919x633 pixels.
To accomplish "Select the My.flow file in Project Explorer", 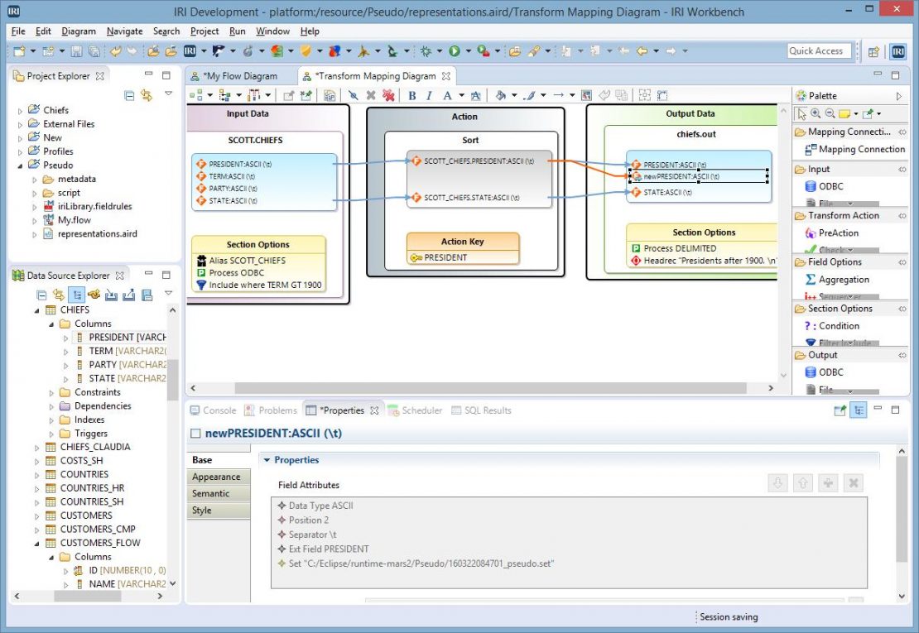I will point(67,220).
